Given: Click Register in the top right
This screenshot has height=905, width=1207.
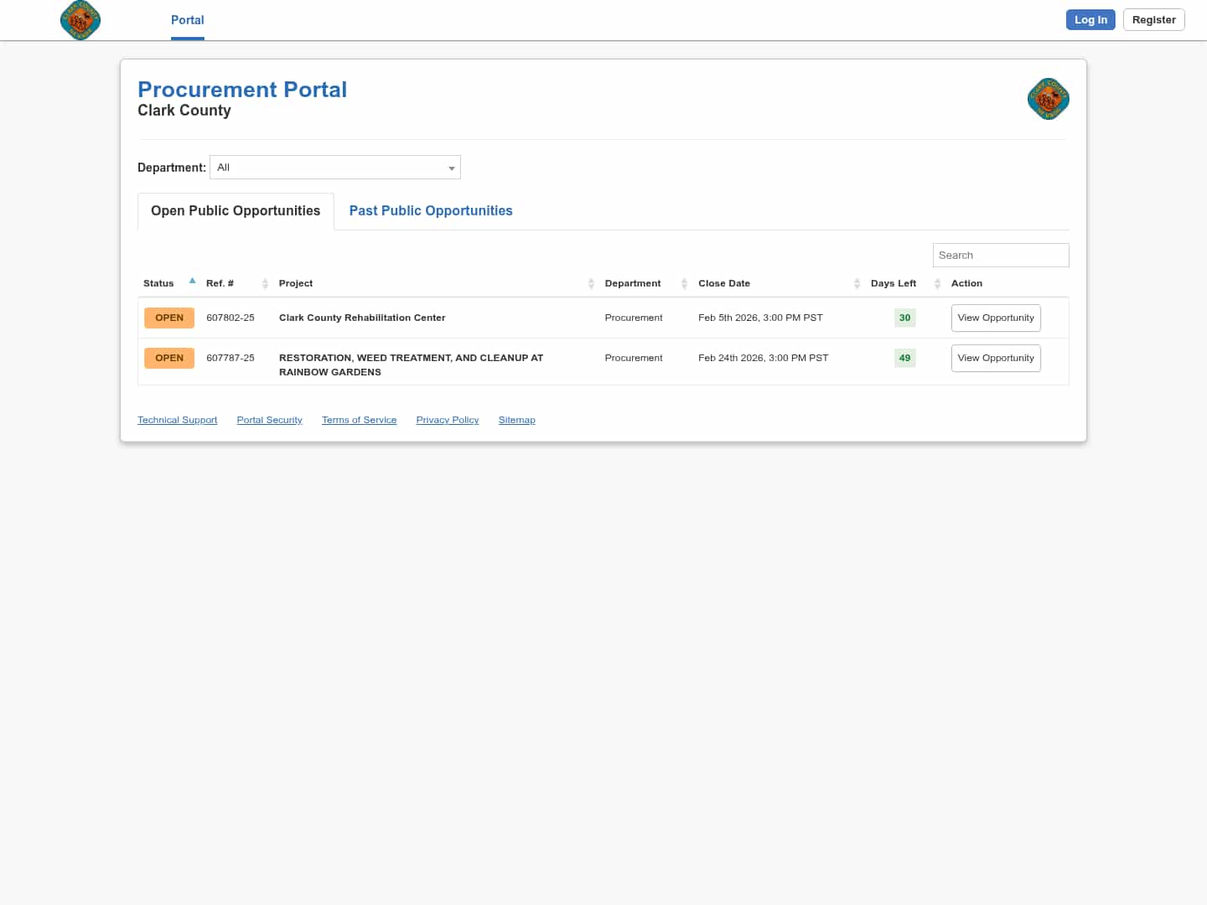Looking at the screenshot, I should [1153, 19].
